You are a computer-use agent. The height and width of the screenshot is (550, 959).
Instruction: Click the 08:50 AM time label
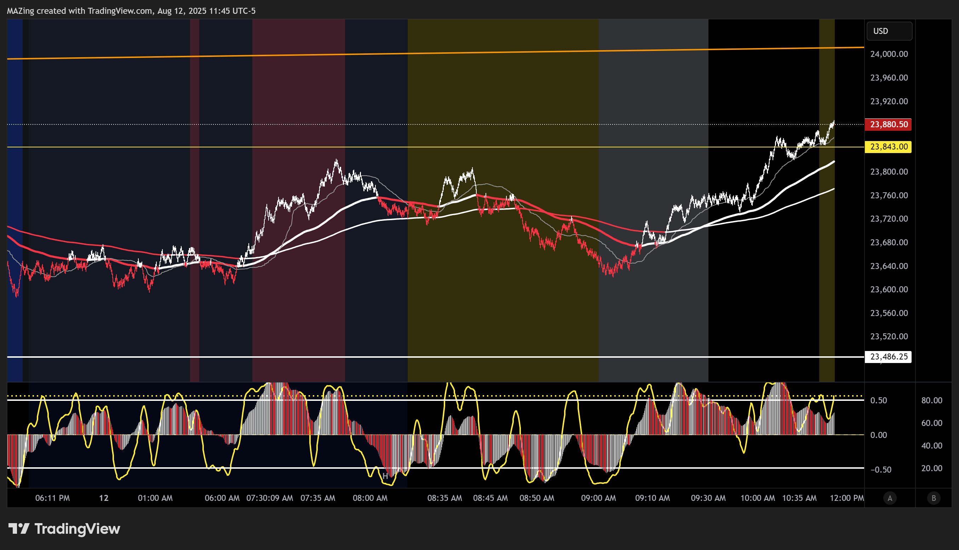tap(536, 498)
